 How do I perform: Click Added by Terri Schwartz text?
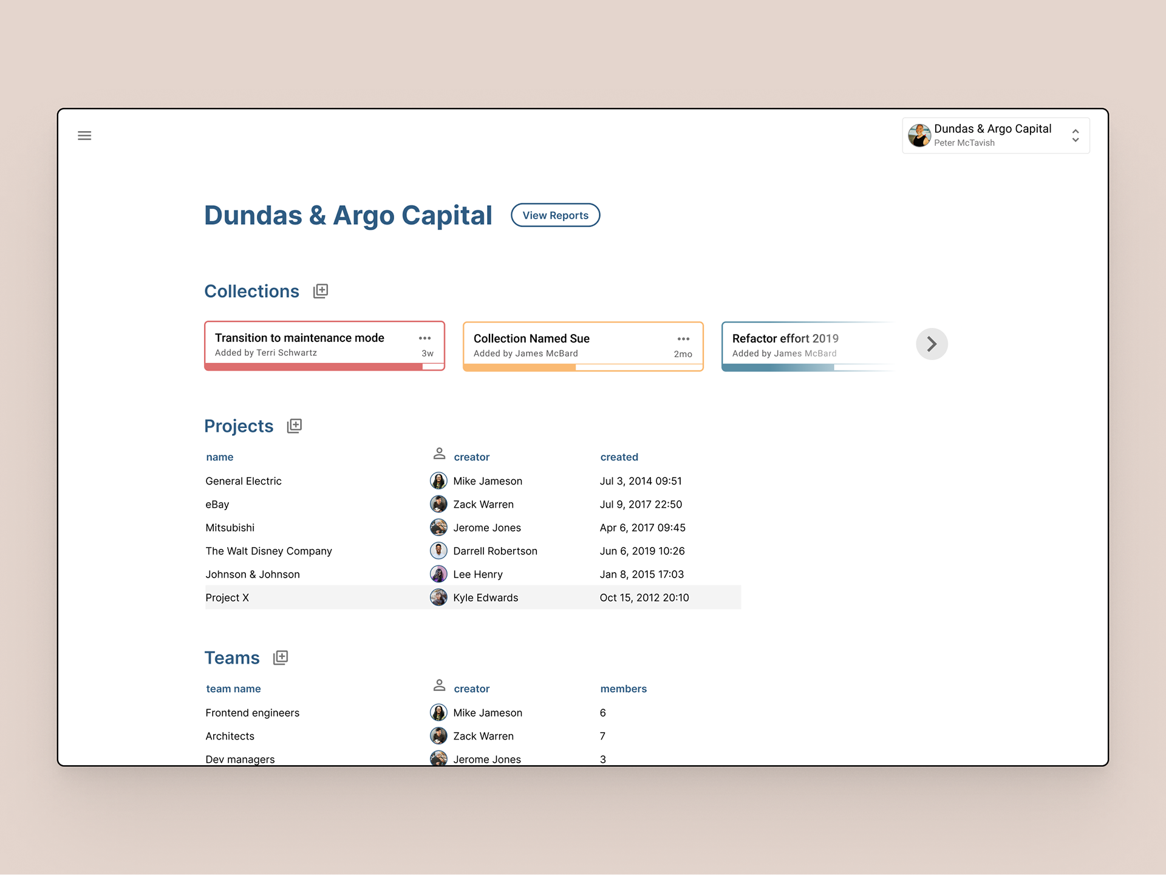(266, 353)
